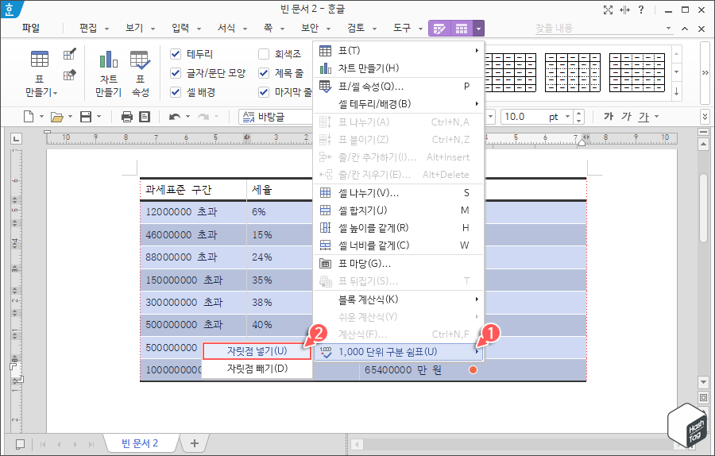Select 표 마당(G) menu item

(x=399, y=264)
